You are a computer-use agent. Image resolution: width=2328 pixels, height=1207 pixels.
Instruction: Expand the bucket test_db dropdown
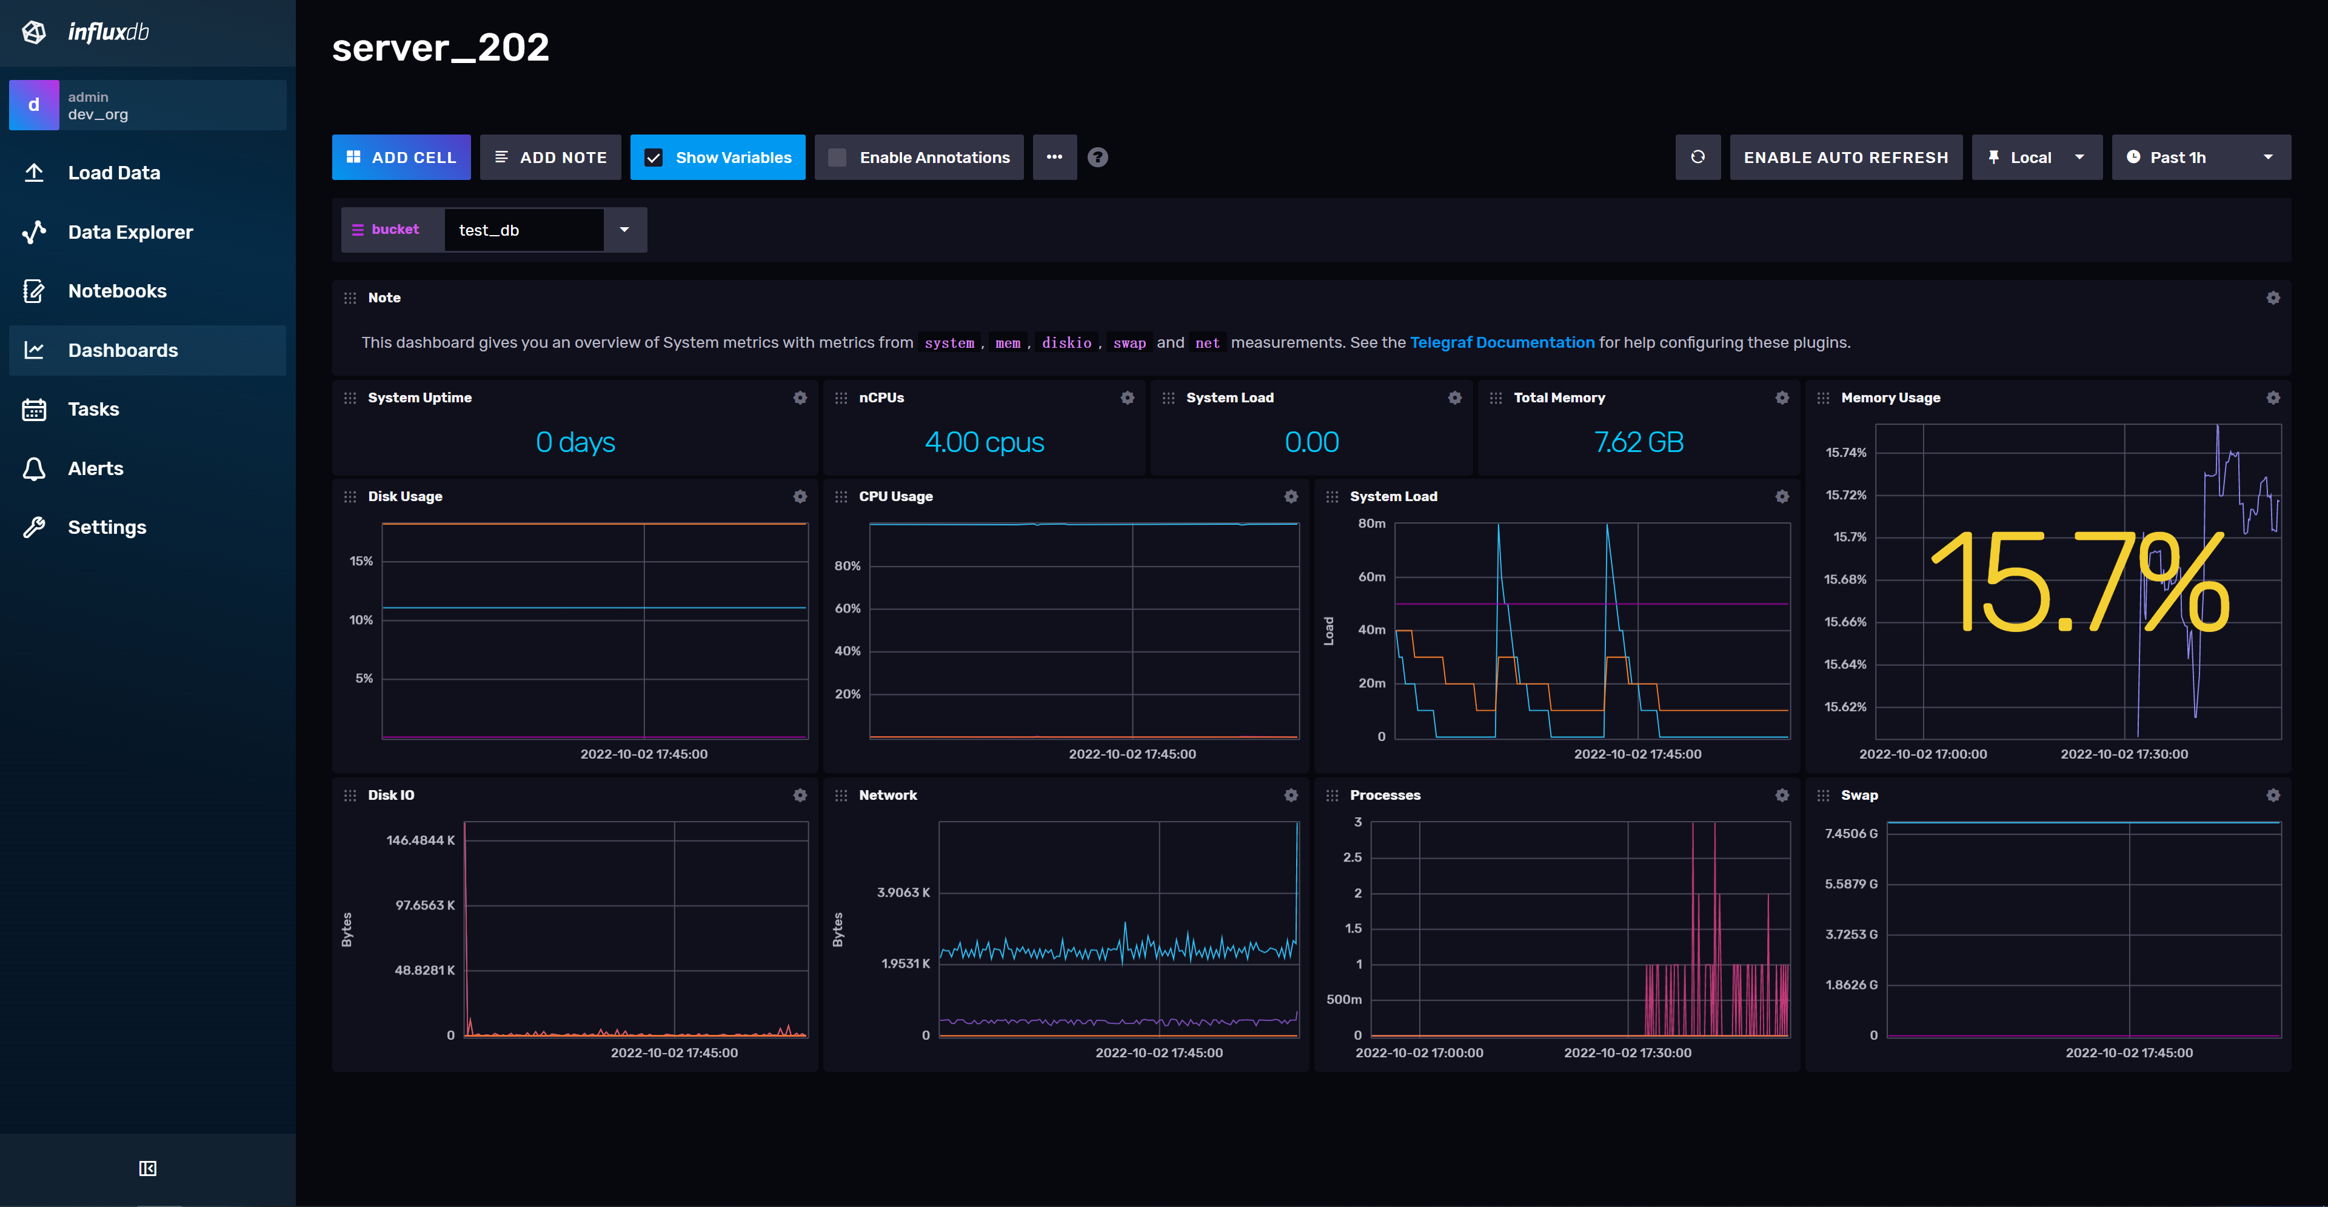click(624, 230)
